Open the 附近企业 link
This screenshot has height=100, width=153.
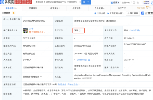62,84
